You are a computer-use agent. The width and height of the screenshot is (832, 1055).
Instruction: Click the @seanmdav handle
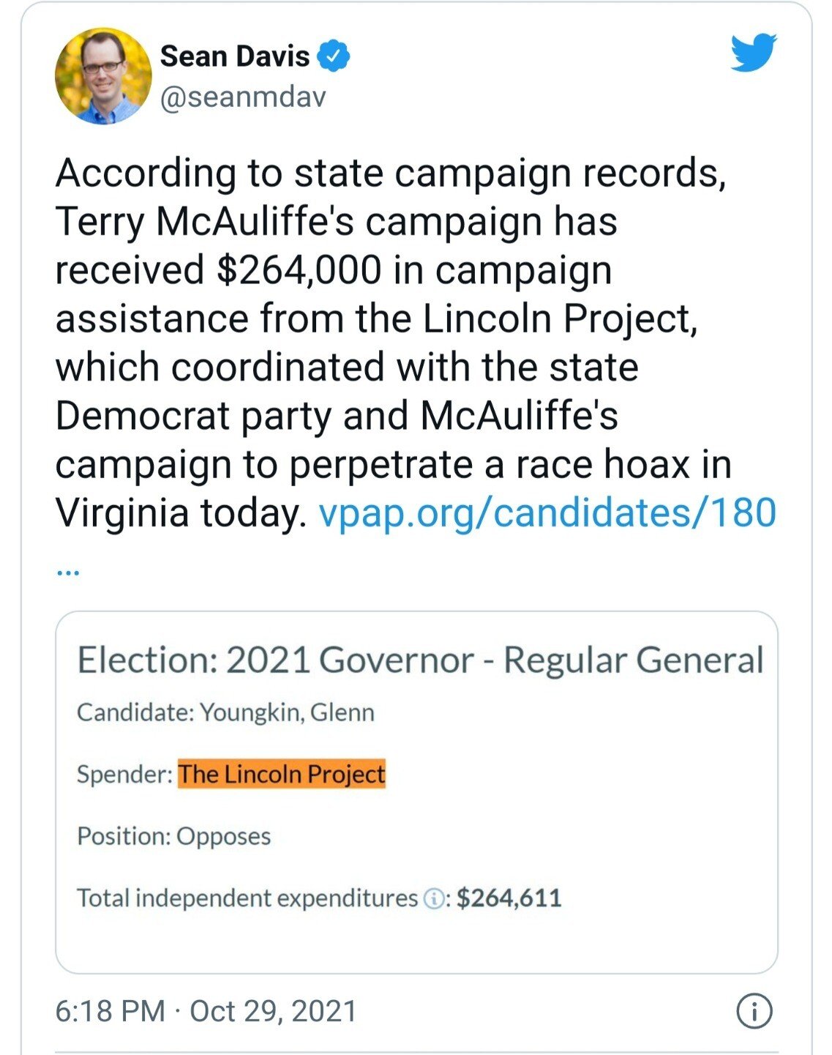(243, 97)
